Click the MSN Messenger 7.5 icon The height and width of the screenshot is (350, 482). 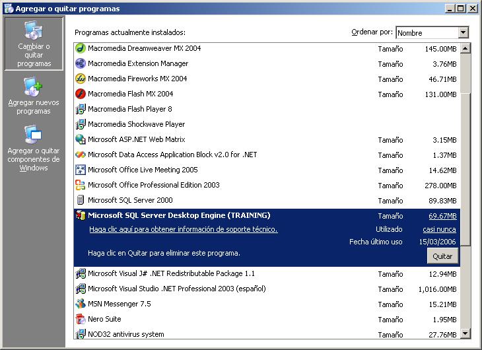tap(81, 304)
